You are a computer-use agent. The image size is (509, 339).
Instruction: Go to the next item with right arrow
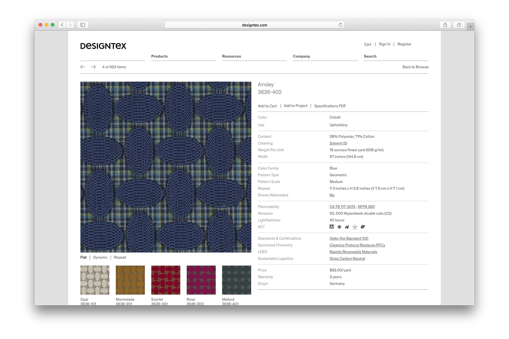pos(93,67)
